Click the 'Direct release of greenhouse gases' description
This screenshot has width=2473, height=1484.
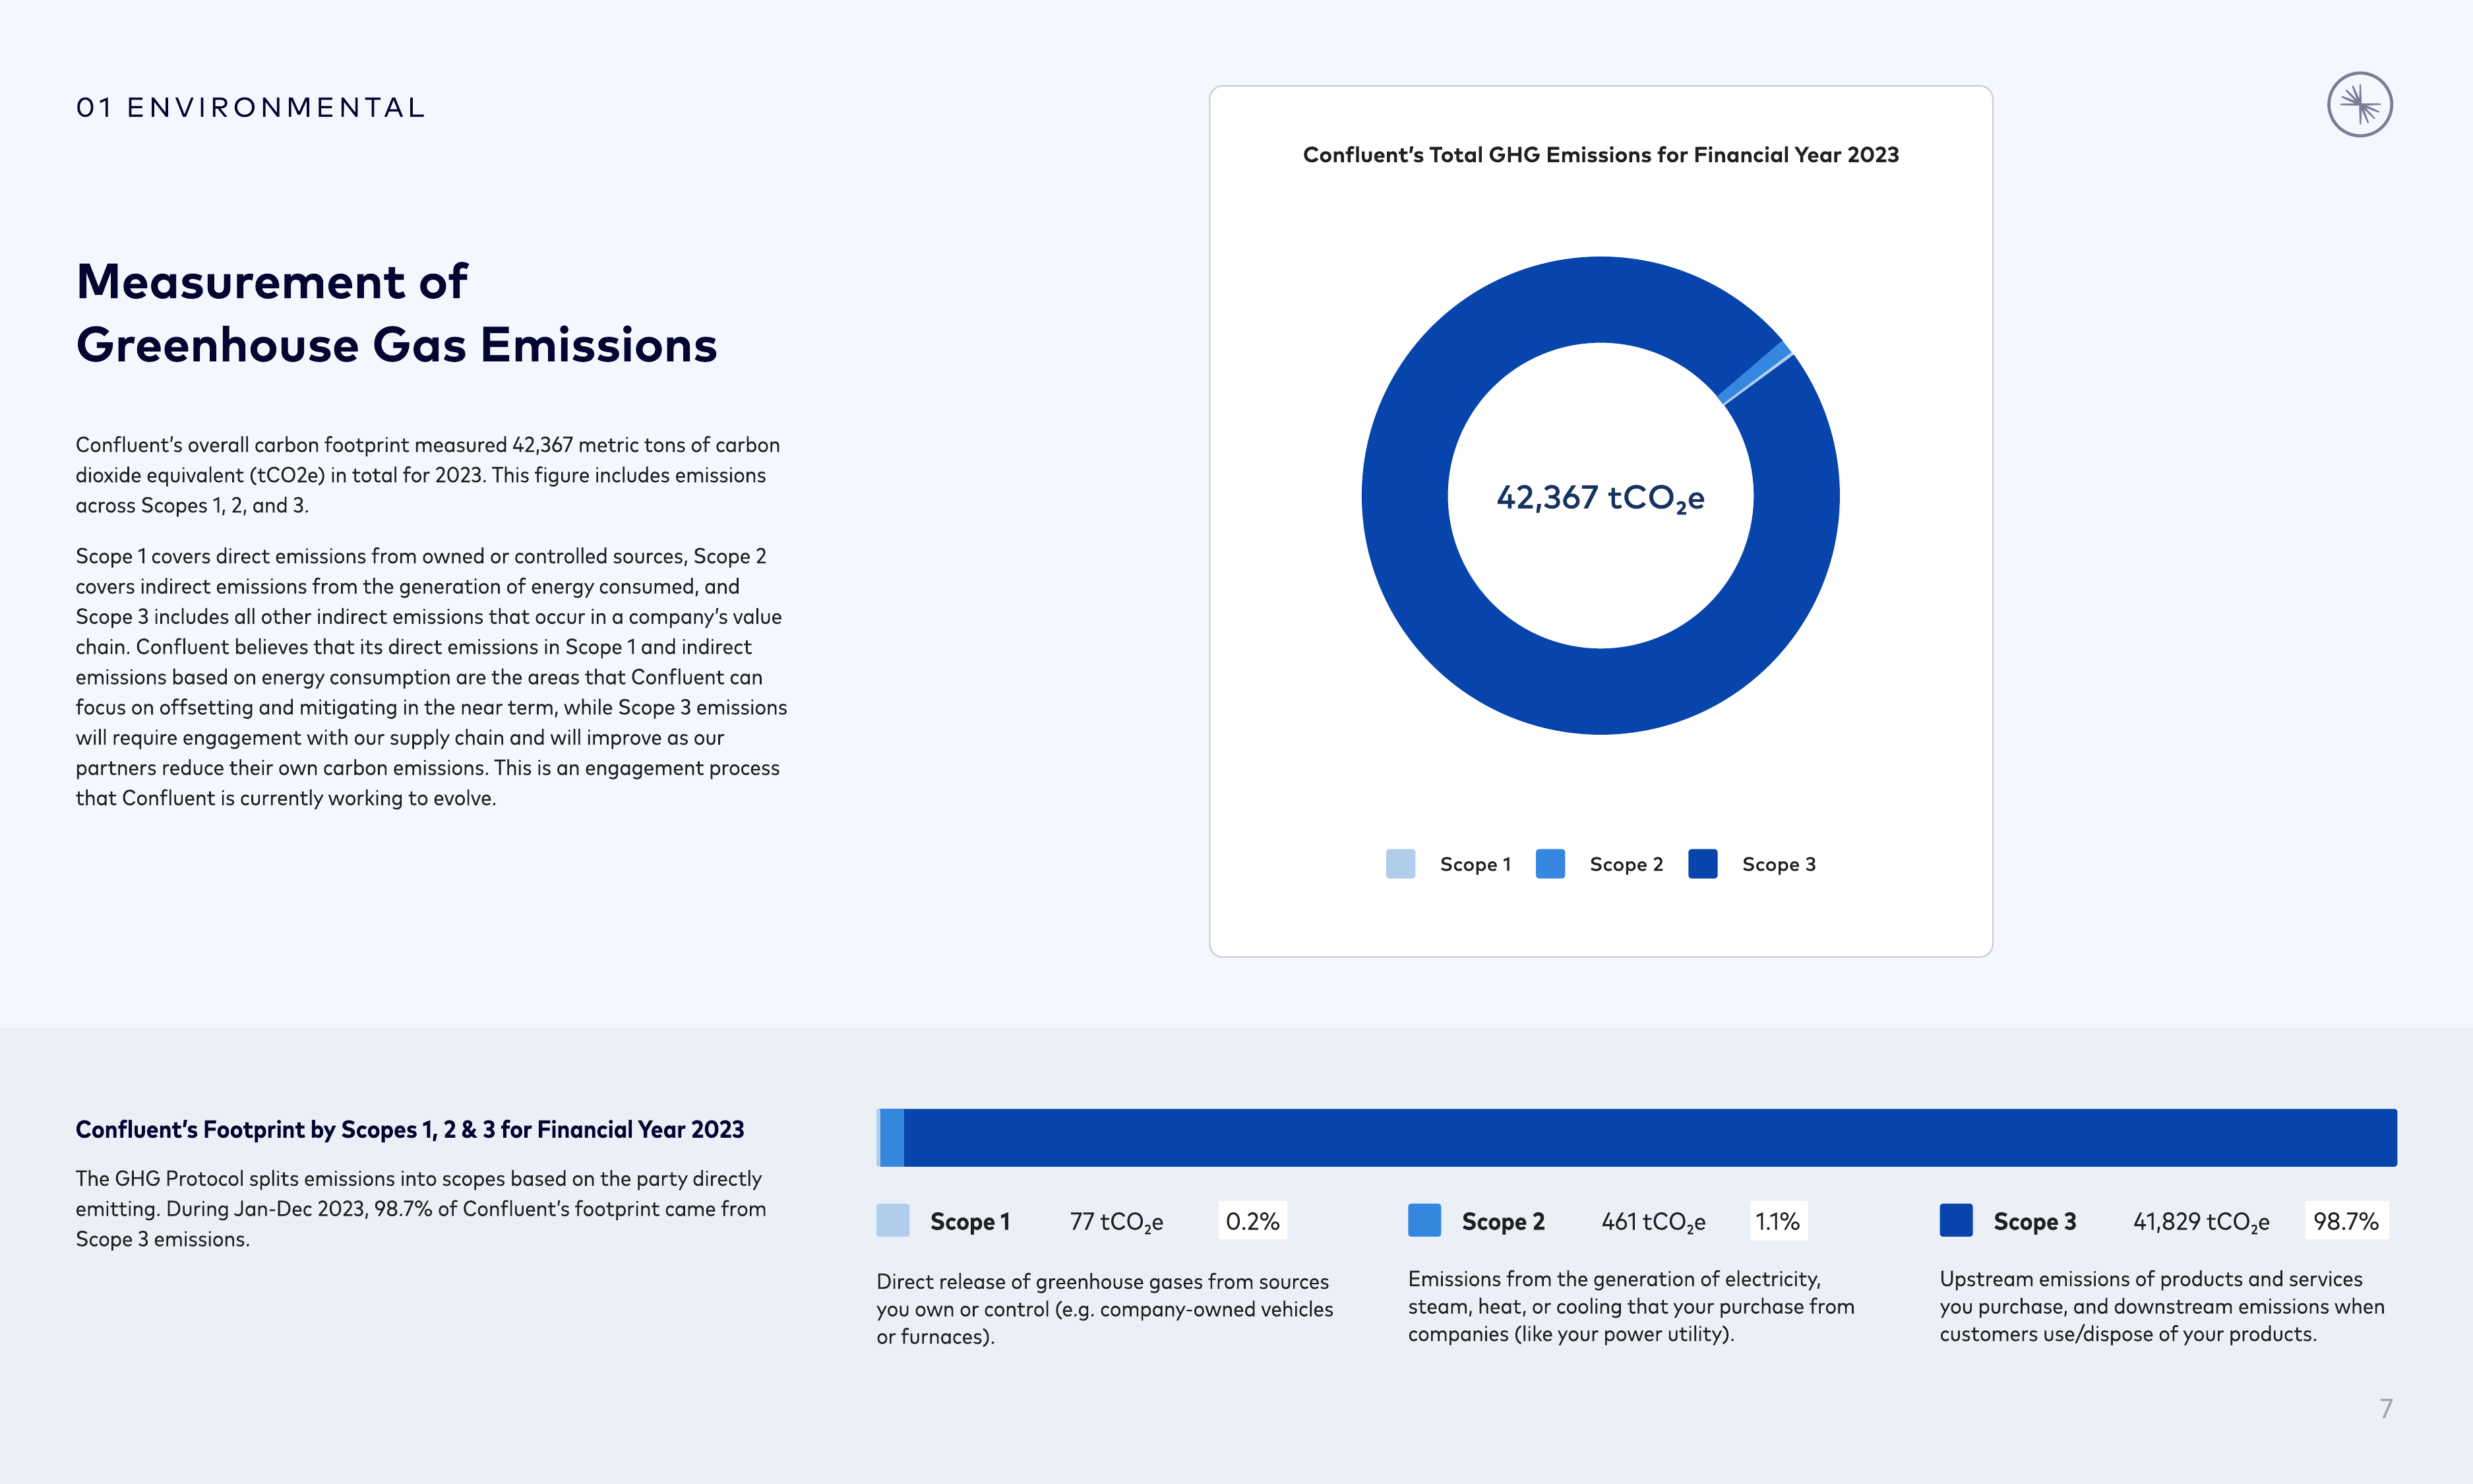1105,1309
